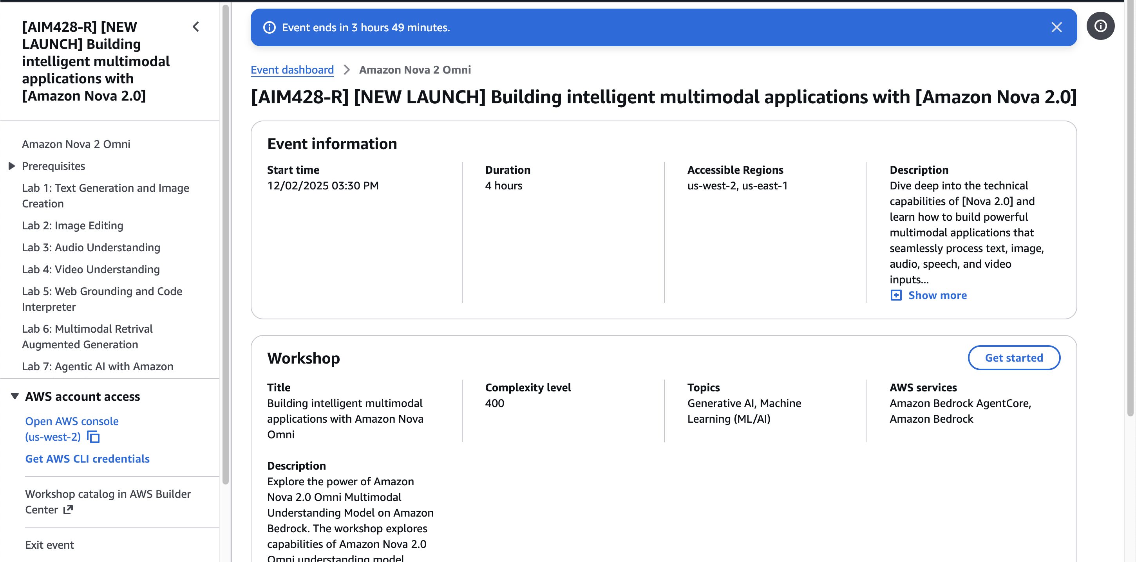Open AWS console for us-west-2
1136x562 pixels.
(71, 421)
